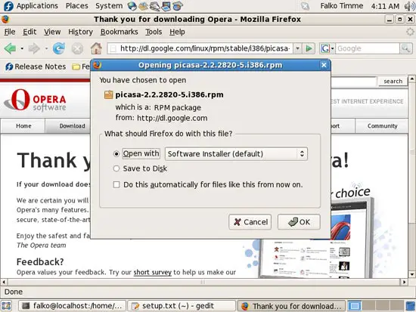This screenshot has height=312, width=416.
Task: Open the Edit menu
Action: pos(29,32)
